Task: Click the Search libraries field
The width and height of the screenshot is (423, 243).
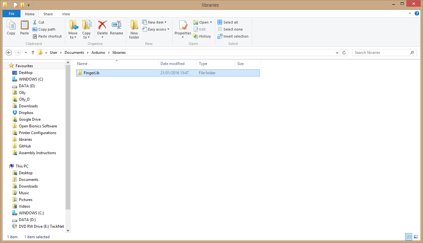Action: click(x=384, y=53)
